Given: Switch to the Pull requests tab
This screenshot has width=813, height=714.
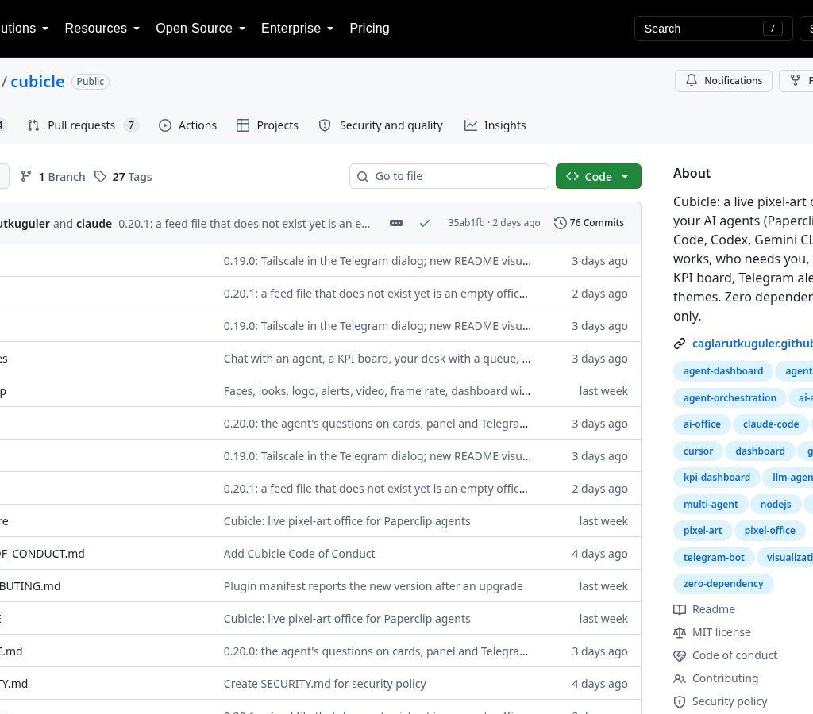Looking at the screenshot, I should click(83, 125).
